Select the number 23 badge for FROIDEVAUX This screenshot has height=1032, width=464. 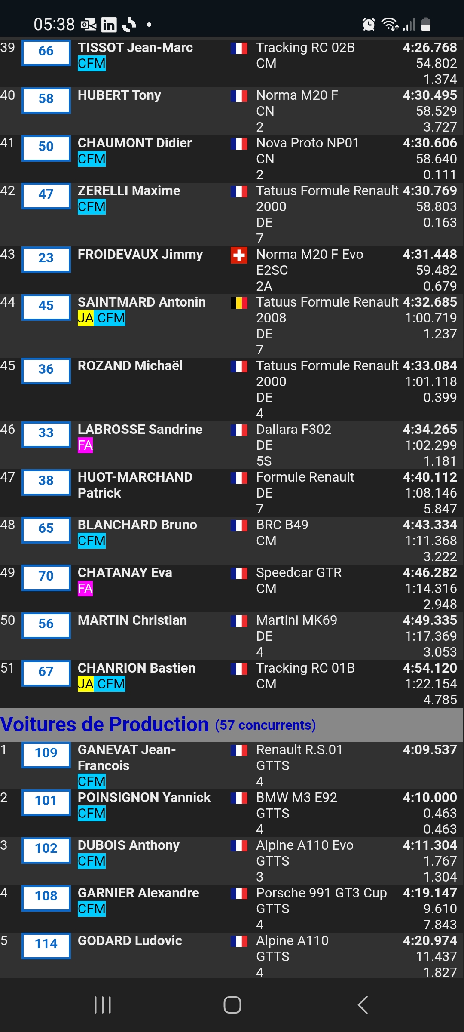tap(46, 259)
